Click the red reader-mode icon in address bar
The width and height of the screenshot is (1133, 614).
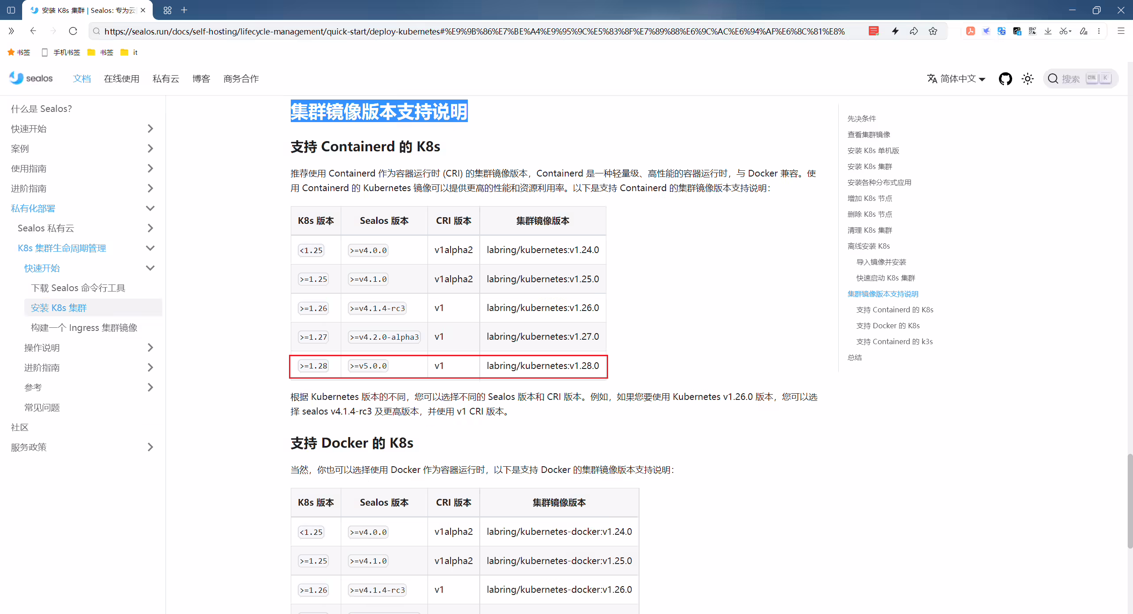[873, 31]
